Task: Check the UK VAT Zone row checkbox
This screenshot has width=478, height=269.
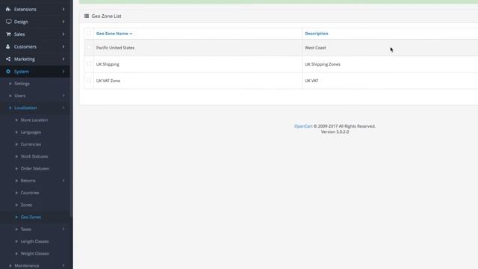Action: point(89,80)
